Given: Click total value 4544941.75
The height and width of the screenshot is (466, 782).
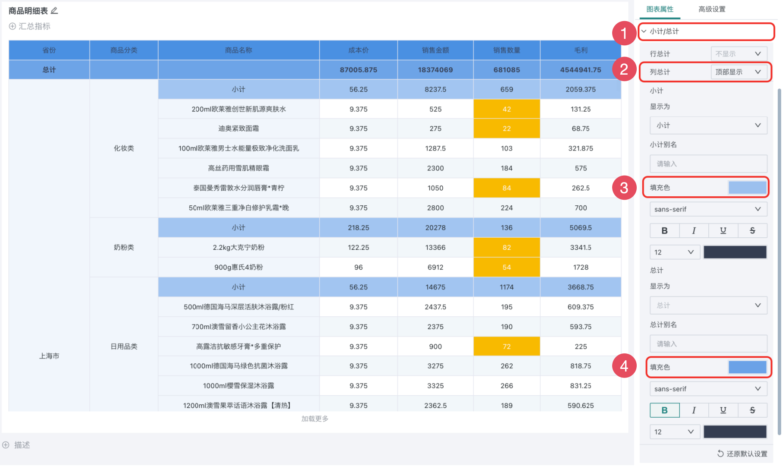Looking at the screenshot, I should [581, 69].
